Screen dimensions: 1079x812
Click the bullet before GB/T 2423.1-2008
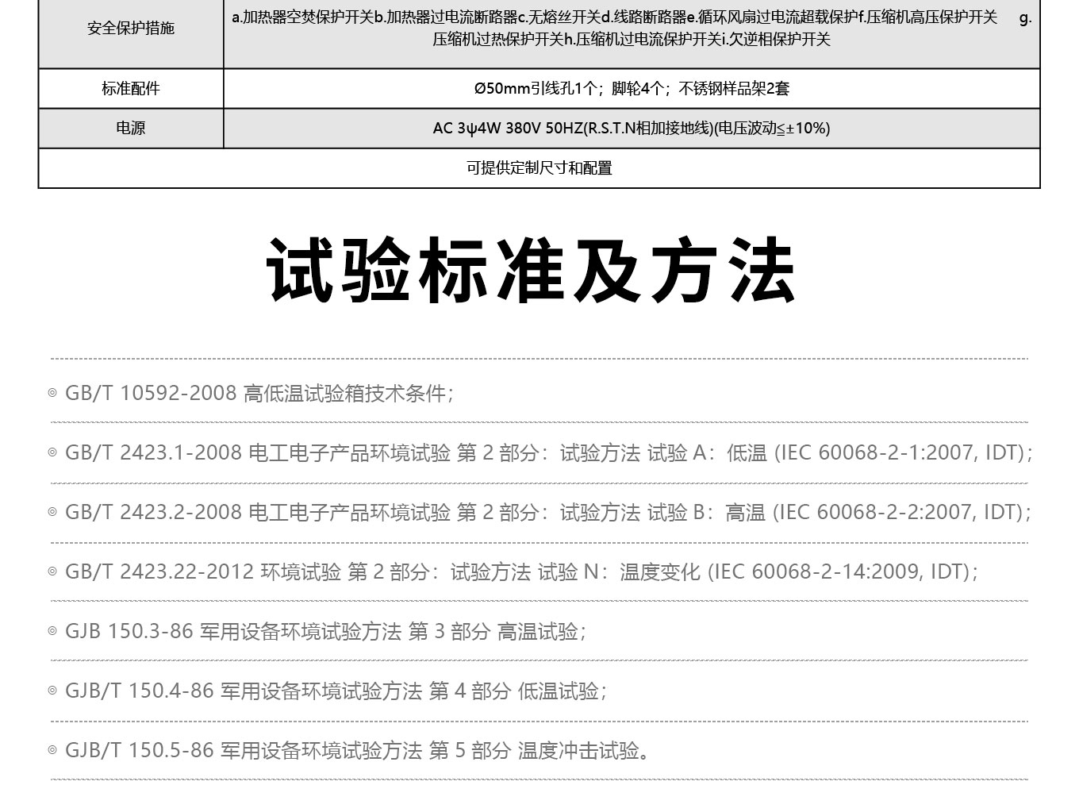pos(53,452)
